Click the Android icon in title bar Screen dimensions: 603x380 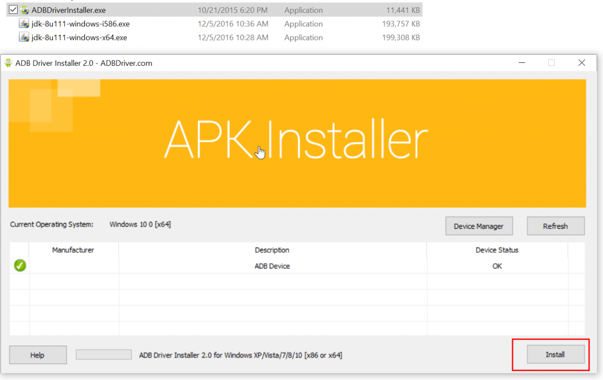(x=8, y=63)
